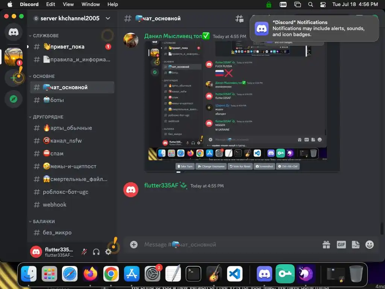Viewport: 385px width, 289px height.
Task: Open the webhook channel
Action: pyautogui.click(x=72, y=205)
